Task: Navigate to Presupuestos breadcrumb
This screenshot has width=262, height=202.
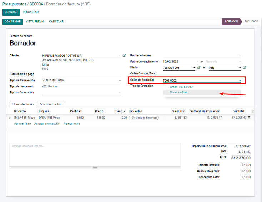Action: (x=14, y=4)
